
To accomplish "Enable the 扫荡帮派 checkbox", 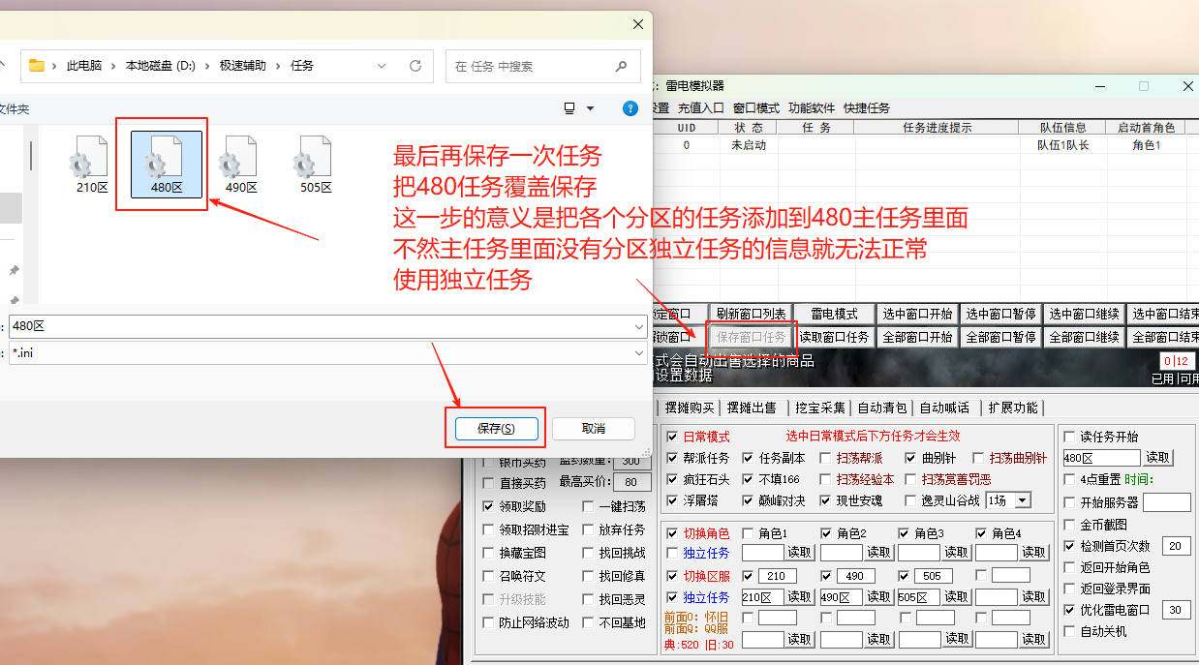I will click(x=825, y=458).
